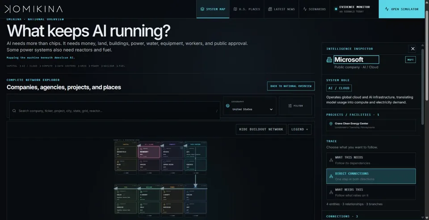This screenshot has width=429, height=220.
Task: Select the Nvidia card in the network
Action: click(x=172, y=152)
